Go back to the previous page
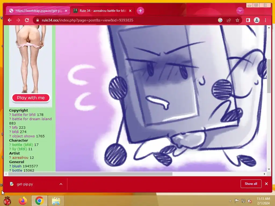 10,20
